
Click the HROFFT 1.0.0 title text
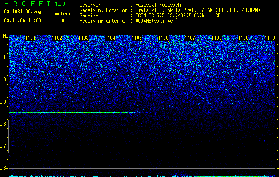pyautogui.click(x=35, y=4)
